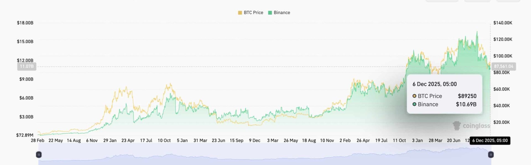Click the yellow BTC Price legend swatch
The image size is (531, 165).
[240, 13]
